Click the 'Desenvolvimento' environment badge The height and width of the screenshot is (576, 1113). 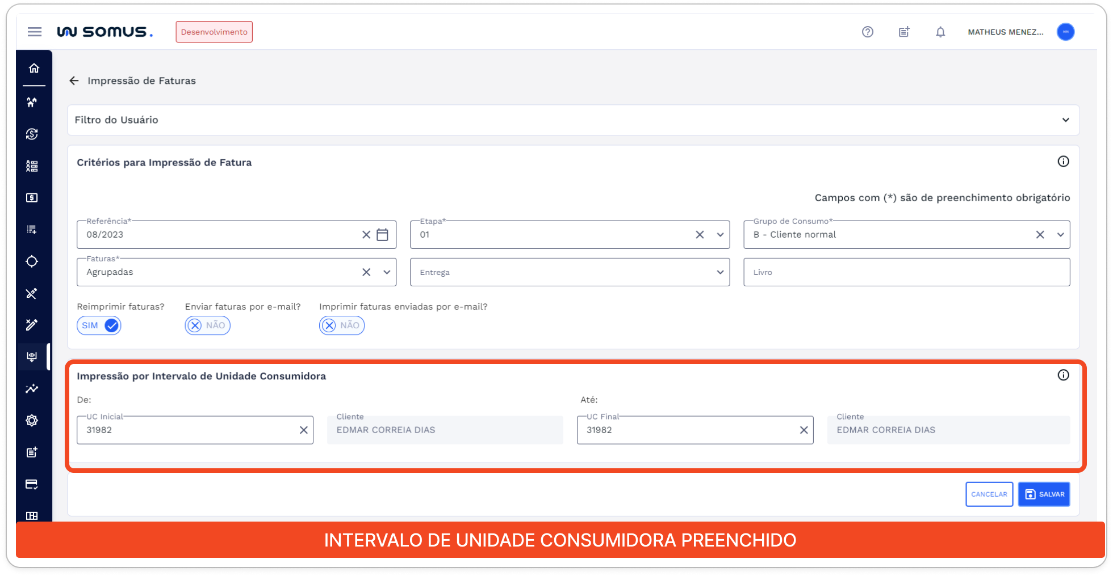coord(214,32)
